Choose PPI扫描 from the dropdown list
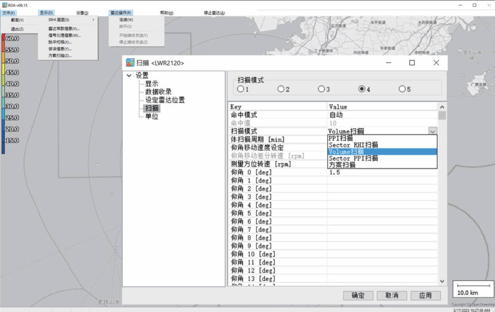Screen dimensions: 495x312 (382, 138)
